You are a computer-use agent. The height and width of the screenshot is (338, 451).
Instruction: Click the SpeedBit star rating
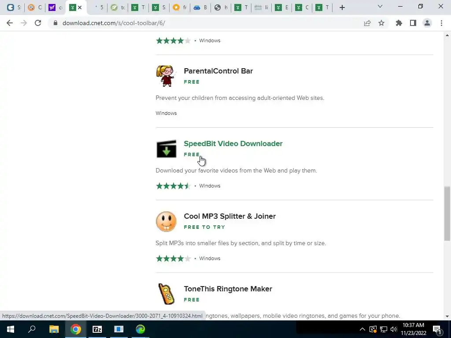tap(173, 186)
